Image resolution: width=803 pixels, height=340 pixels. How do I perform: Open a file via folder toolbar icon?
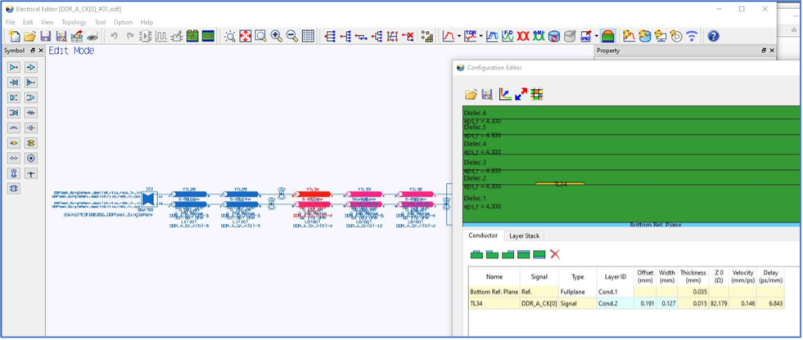pyautogui.click(x=29, y=36)
